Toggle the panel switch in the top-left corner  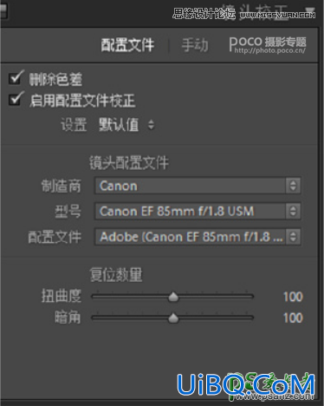point(3,12)
